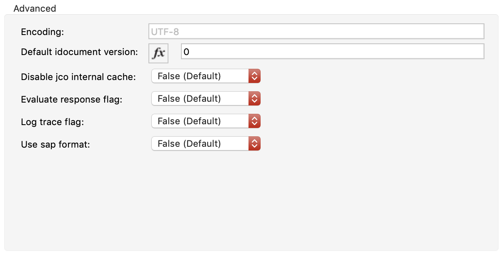Viewport: 502px width, 256px height.
Task: Click the Default idocument version label
Action: click(x=79, y=52)
